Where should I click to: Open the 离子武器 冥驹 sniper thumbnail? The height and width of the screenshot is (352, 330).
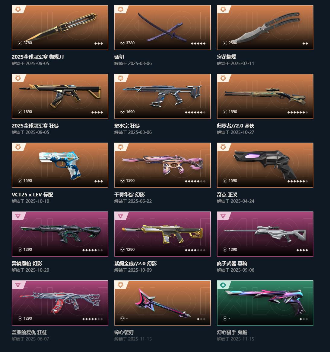[265, 234]
